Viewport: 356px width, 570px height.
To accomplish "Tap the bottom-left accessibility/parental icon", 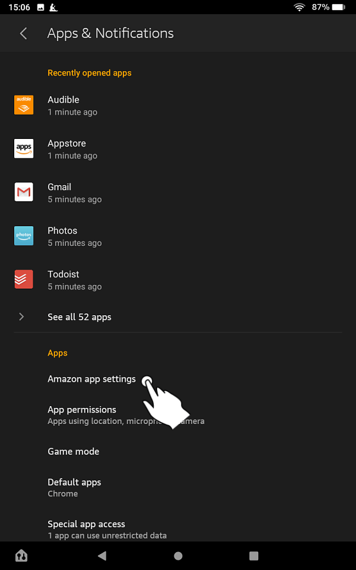I will coord(21,556).
